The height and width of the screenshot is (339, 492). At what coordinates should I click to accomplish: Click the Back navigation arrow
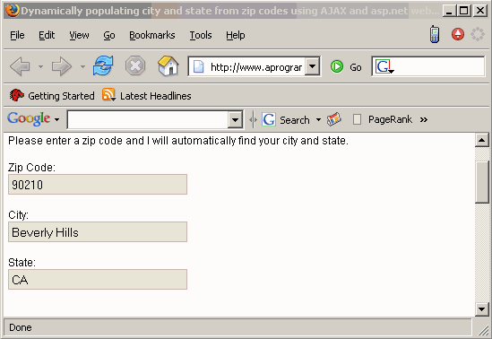[x=20, y=66]
